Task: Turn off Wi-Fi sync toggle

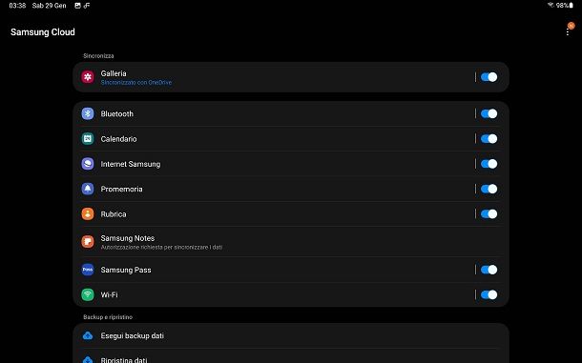Action: (x=488, y=294)
